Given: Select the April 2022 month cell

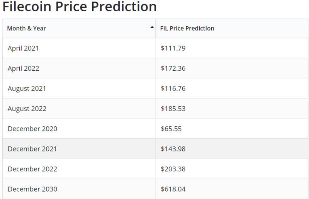Looking at the screenshot, I should point(79,68).
